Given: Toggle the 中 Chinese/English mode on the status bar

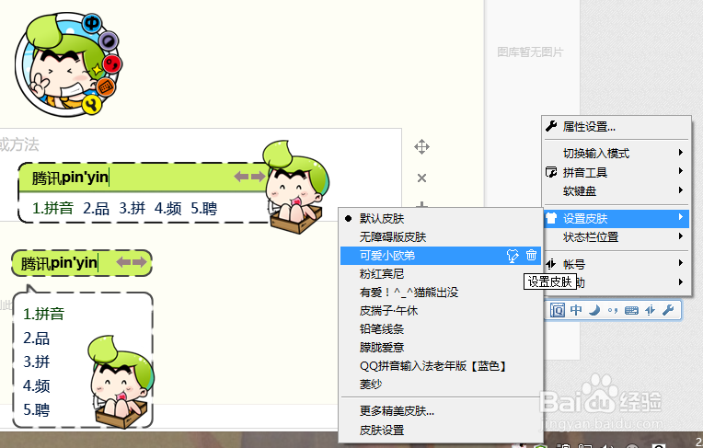Looking at the screenshot, I should (576, 310).
